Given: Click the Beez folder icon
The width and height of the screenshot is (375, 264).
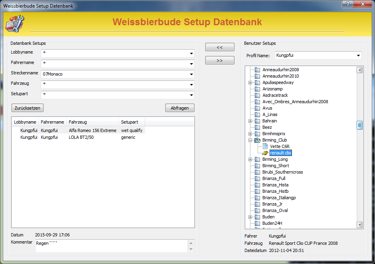Looking at the screenshot, I should (258, 127).
